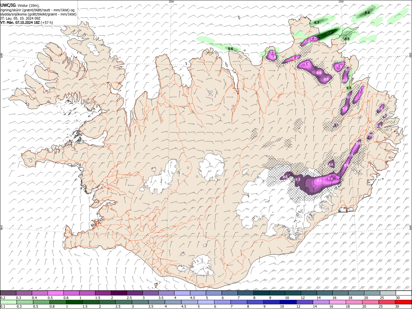Select the 18 pink swatch in lower legend row
The height and width of the screenshot is (309, 412).
coord(354,302)
